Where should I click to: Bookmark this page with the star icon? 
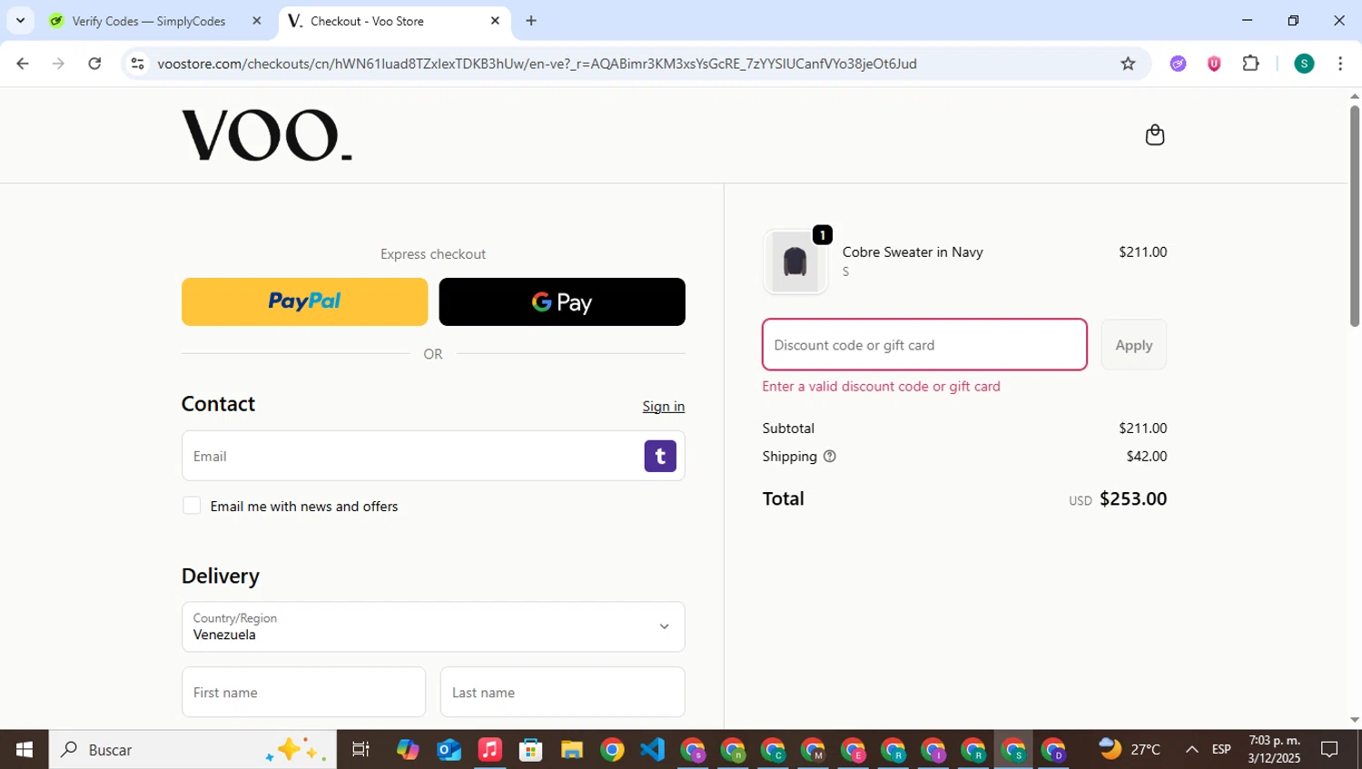coord(1128,64)
